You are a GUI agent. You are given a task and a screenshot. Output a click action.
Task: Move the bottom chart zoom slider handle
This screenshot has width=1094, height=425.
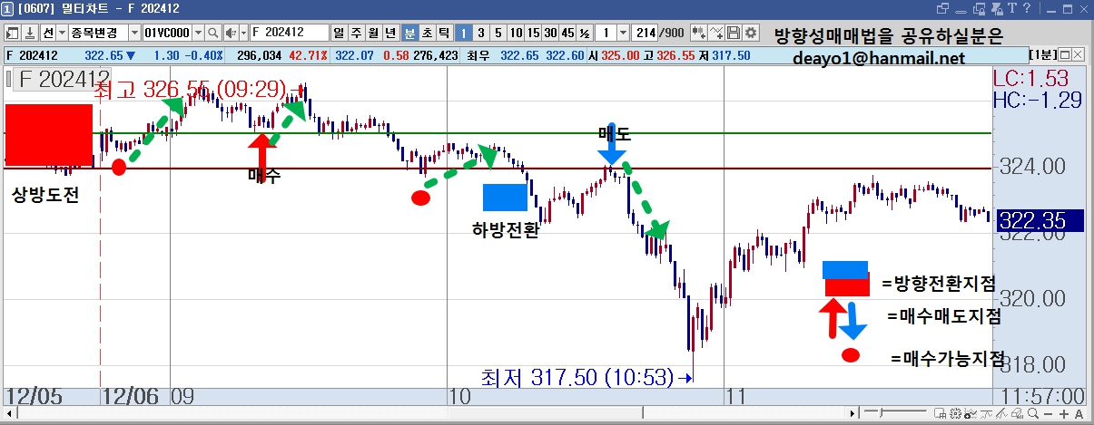point(881,413)
